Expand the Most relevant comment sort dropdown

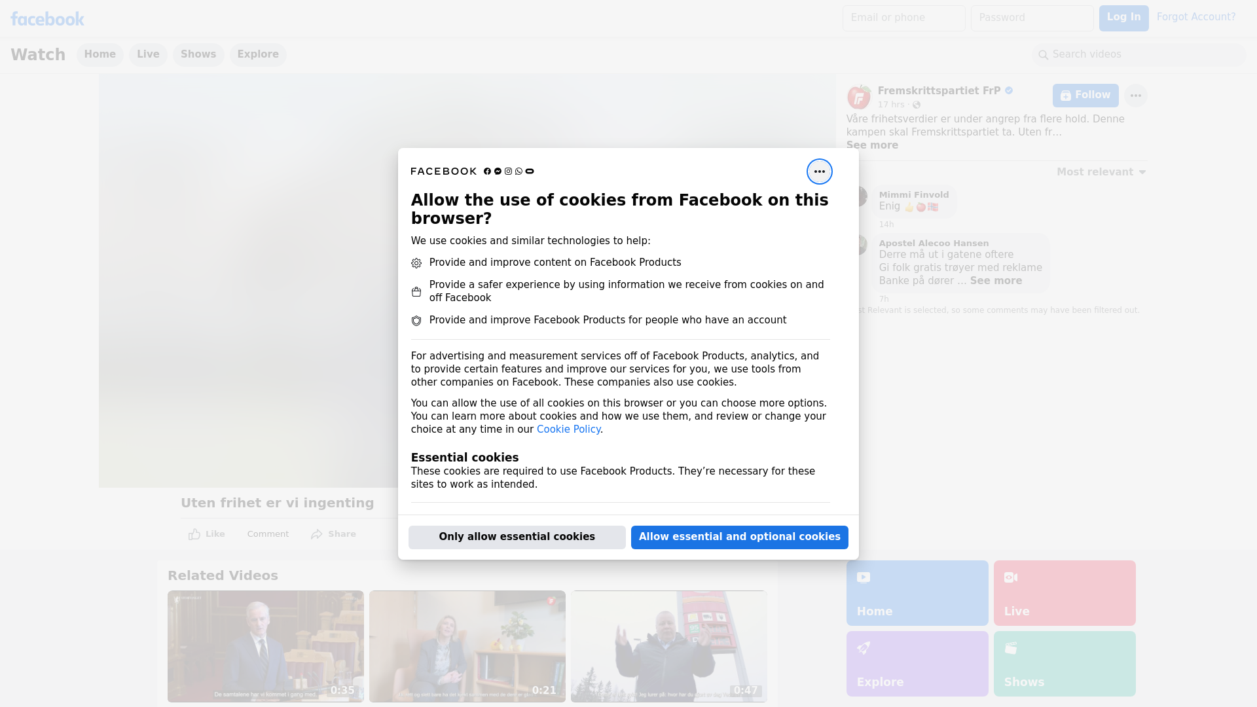tap(1101, 172)
